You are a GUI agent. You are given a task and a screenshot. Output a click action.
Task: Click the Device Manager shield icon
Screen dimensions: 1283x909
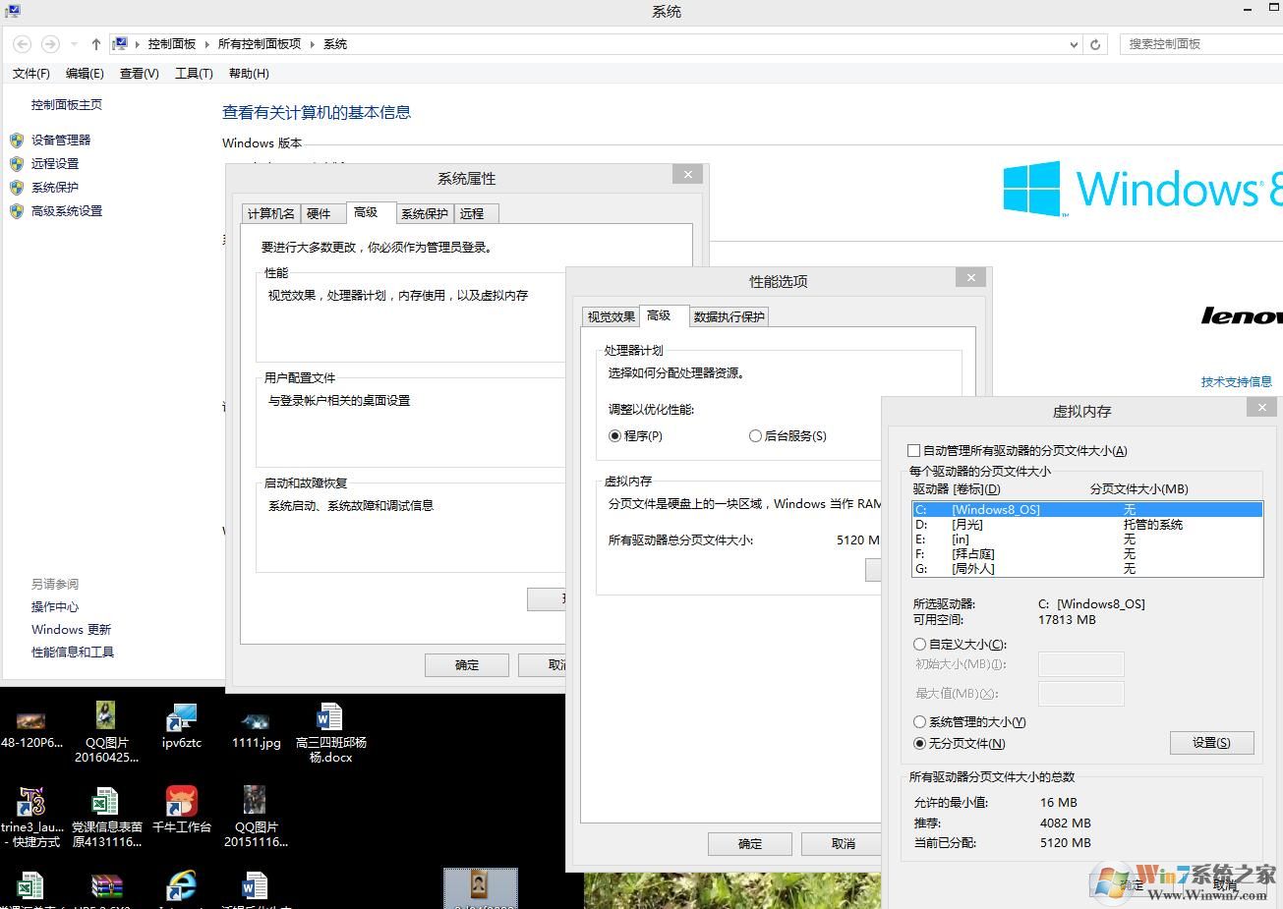16,141
